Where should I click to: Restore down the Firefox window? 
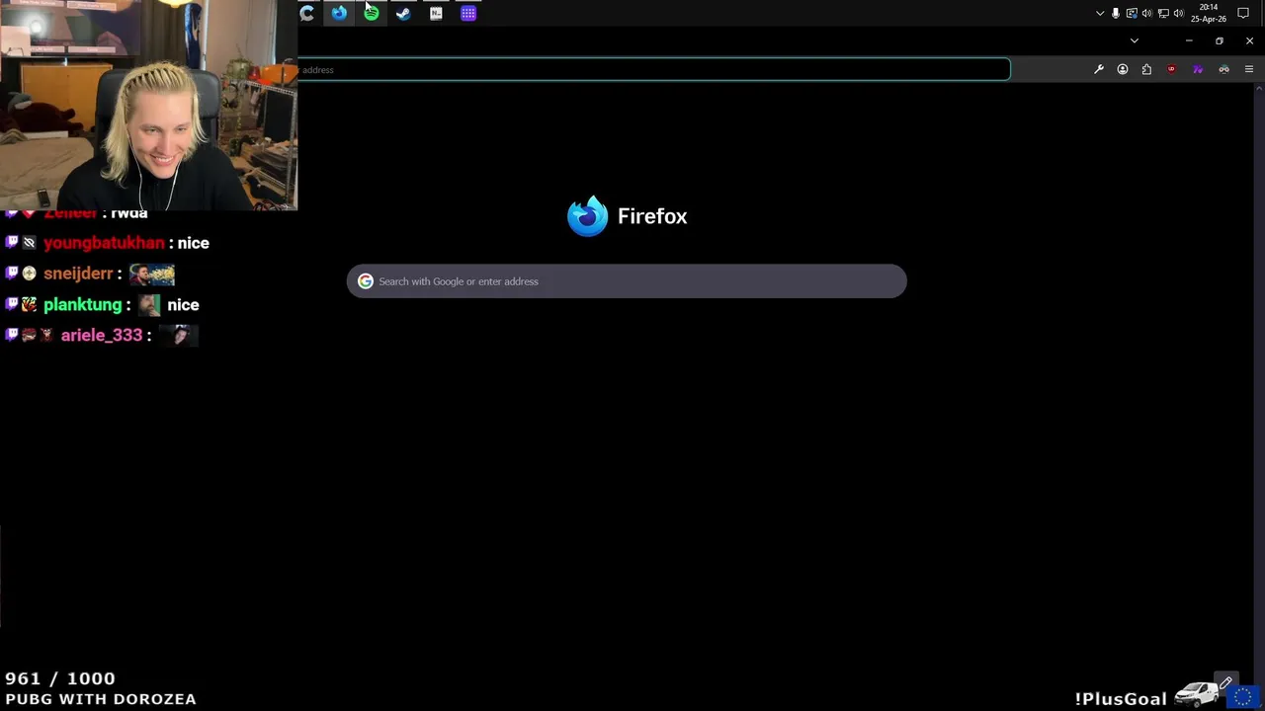click(1220, 40)
